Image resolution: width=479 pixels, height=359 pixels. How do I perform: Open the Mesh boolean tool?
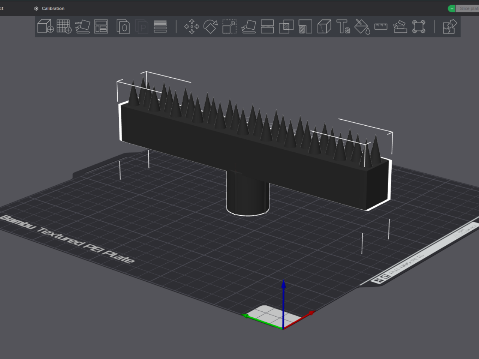coord(286,26)
